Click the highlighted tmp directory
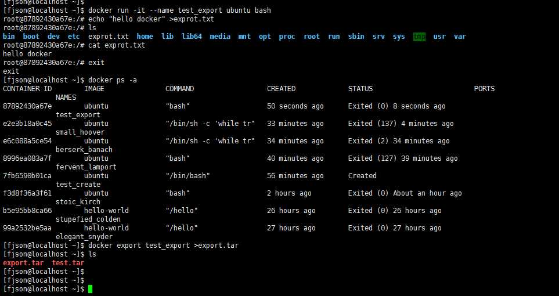Screen dimensions: 559x296 (419, 37)
